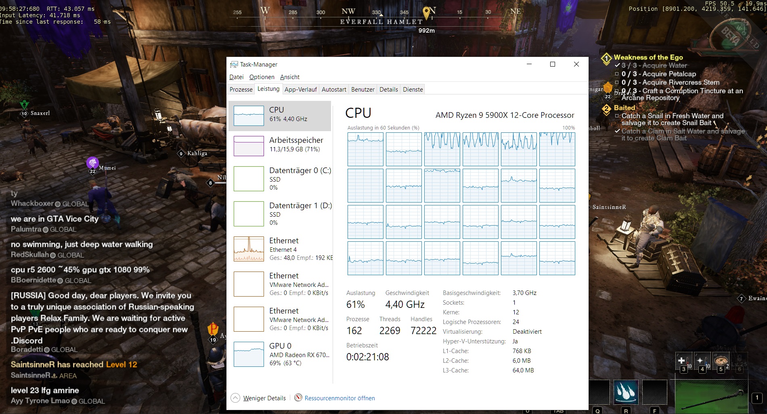Open the Details tab
This screenshot has height=414, width=767.
click(x=389, y=90)
